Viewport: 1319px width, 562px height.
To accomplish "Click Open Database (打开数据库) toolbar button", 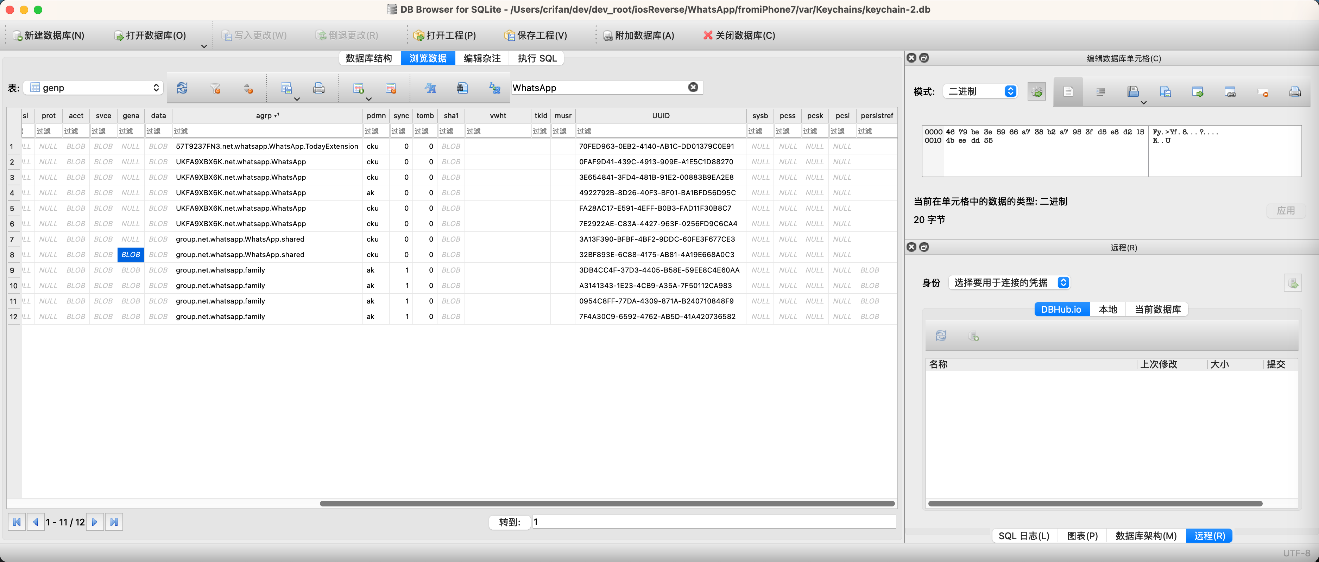I will click(x=150, y=35).
